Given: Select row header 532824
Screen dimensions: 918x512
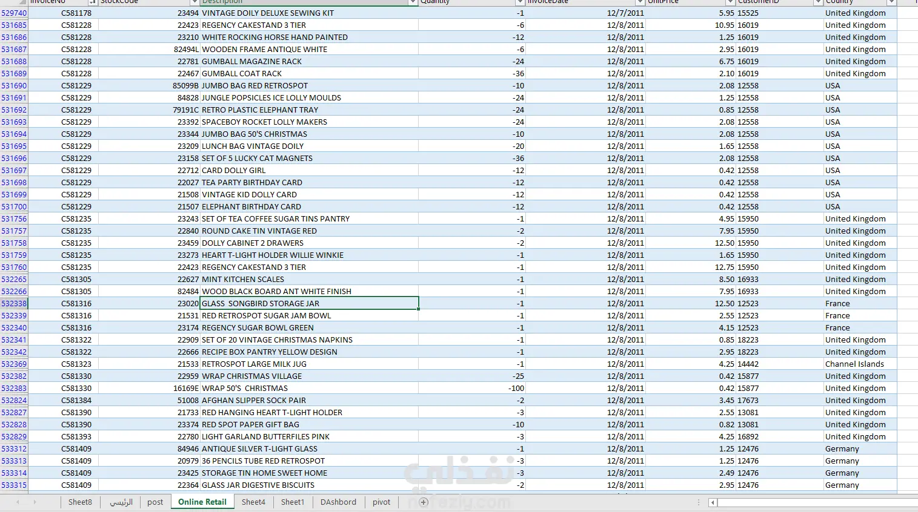Looking at the screenshot, I should (x=14, y=400).
